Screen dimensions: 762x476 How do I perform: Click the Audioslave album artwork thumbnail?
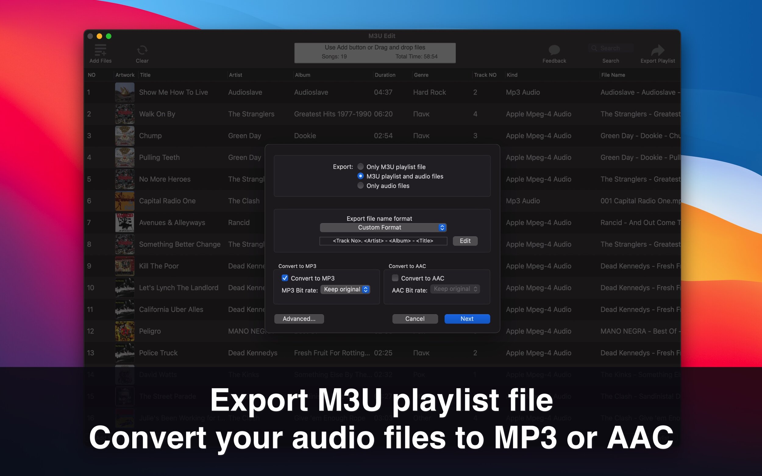pyautogui.click(x=125, y=92)
